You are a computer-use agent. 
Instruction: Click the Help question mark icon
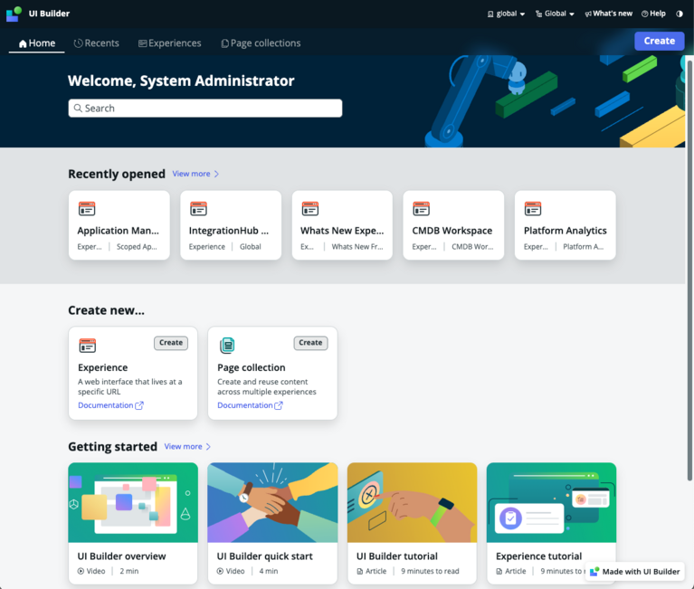coord(645,14)
